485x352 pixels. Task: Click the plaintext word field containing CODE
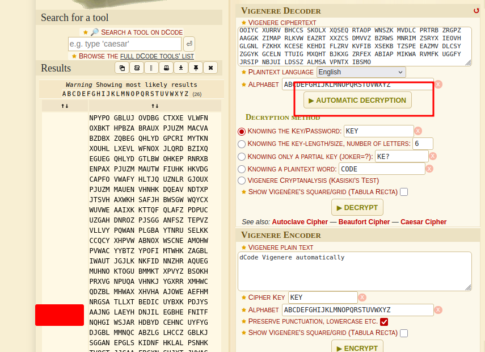382,169
